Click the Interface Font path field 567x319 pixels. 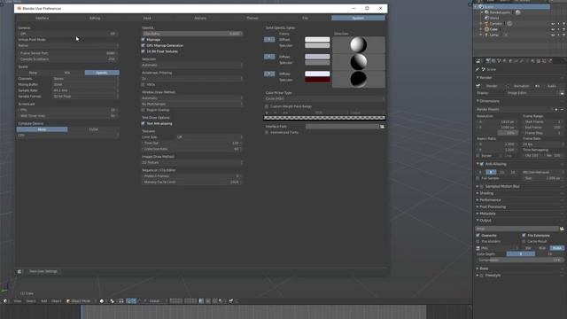[x=343, y=127]
